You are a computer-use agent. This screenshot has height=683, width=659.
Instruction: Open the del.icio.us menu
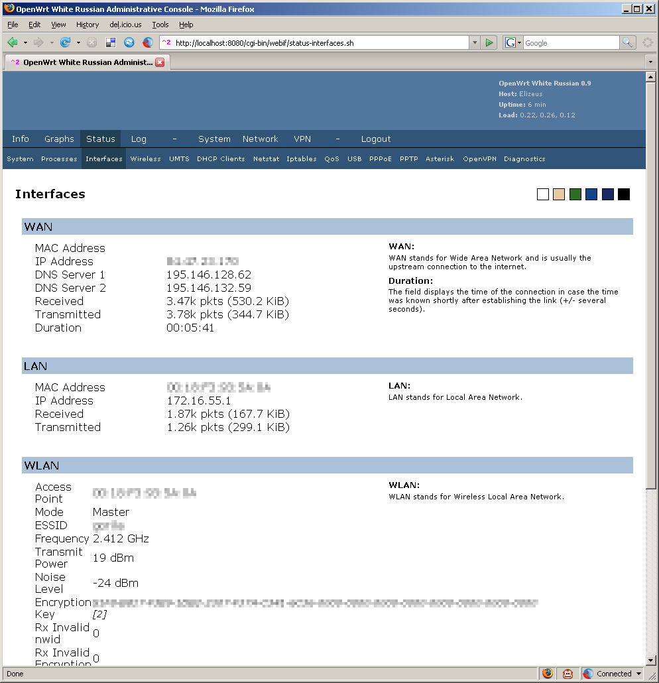tap(125, 25)
